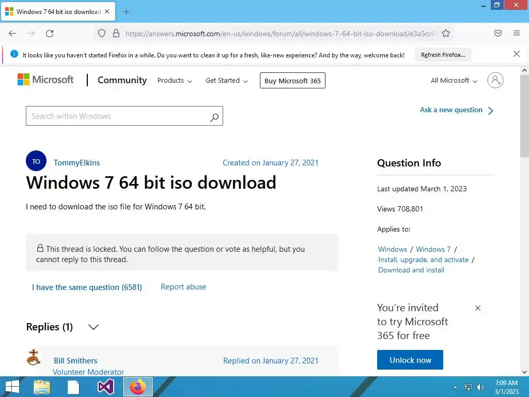Click the forward navigation arrow
529x397 pixels.
coord(31,34)
